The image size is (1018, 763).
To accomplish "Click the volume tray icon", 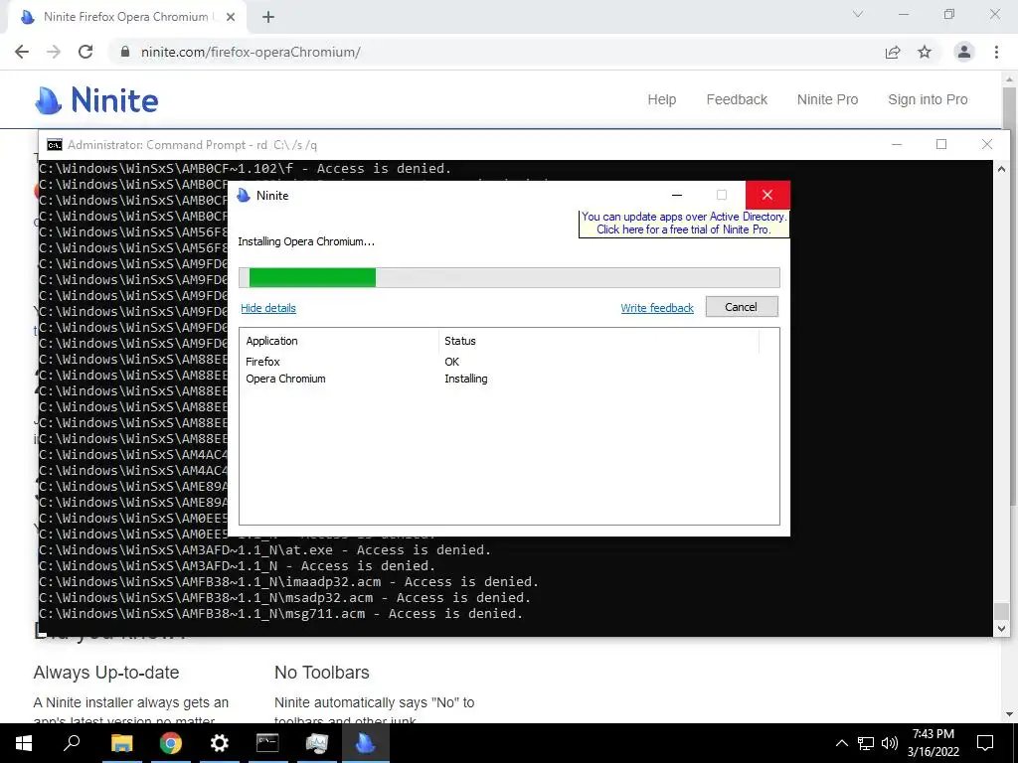I will coord(890,743).
